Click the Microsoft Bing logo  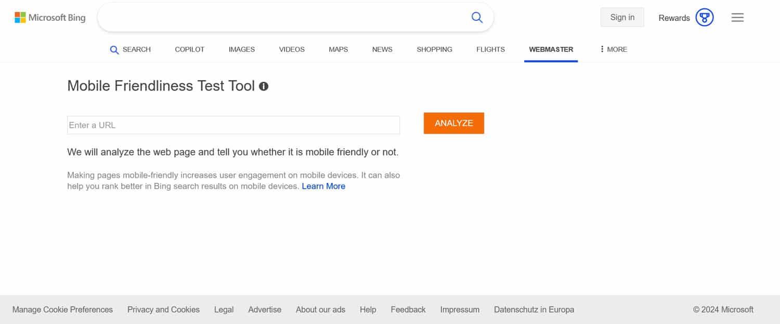click(x=50, y=18)
